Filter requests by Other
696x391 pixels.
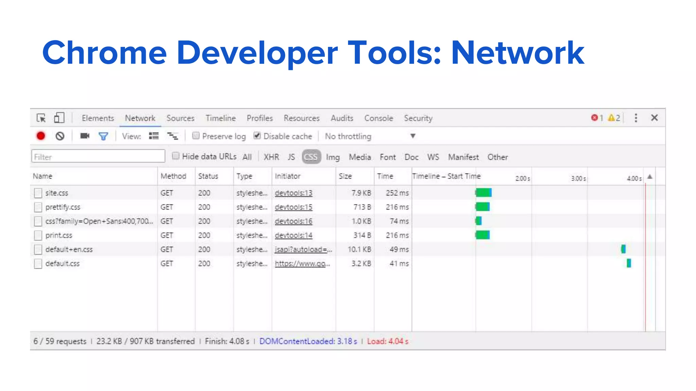click(498, 157)
